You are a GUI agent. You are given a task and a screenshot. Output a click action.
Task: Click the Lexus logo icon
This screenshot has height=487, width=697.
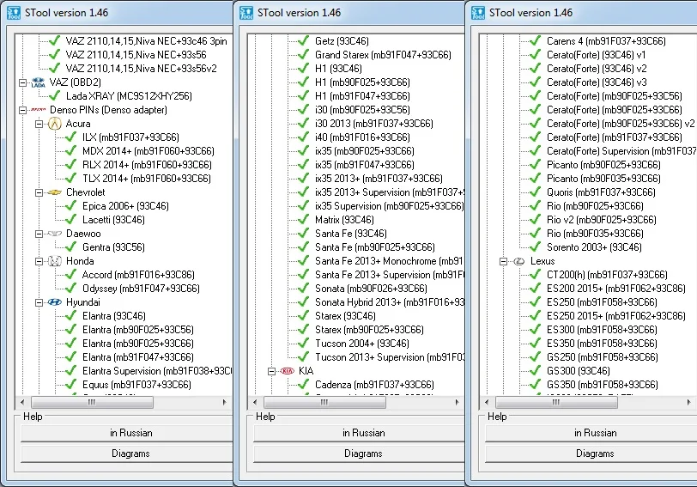click(519, 261)
